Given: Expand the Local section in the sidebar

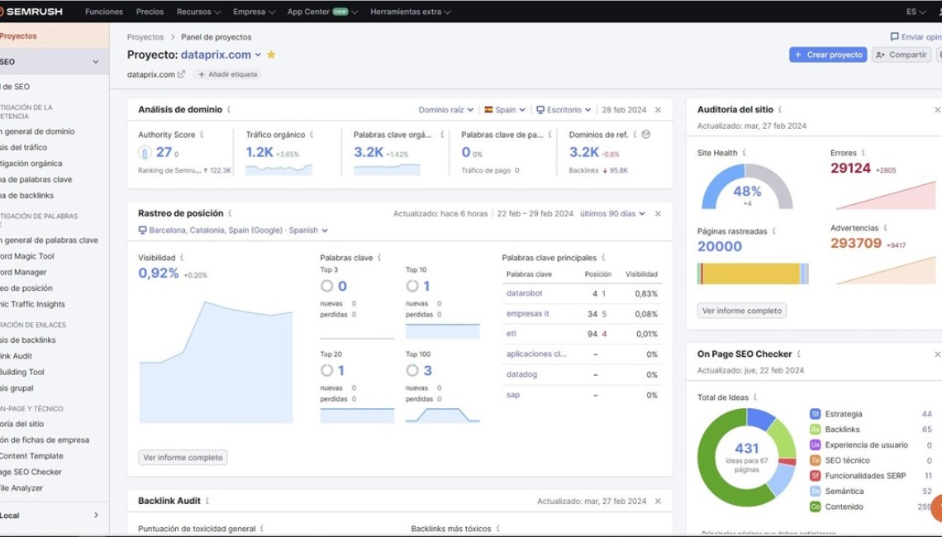Looking at the screenshot, I should pyautogui.click(x=96, y=514).
